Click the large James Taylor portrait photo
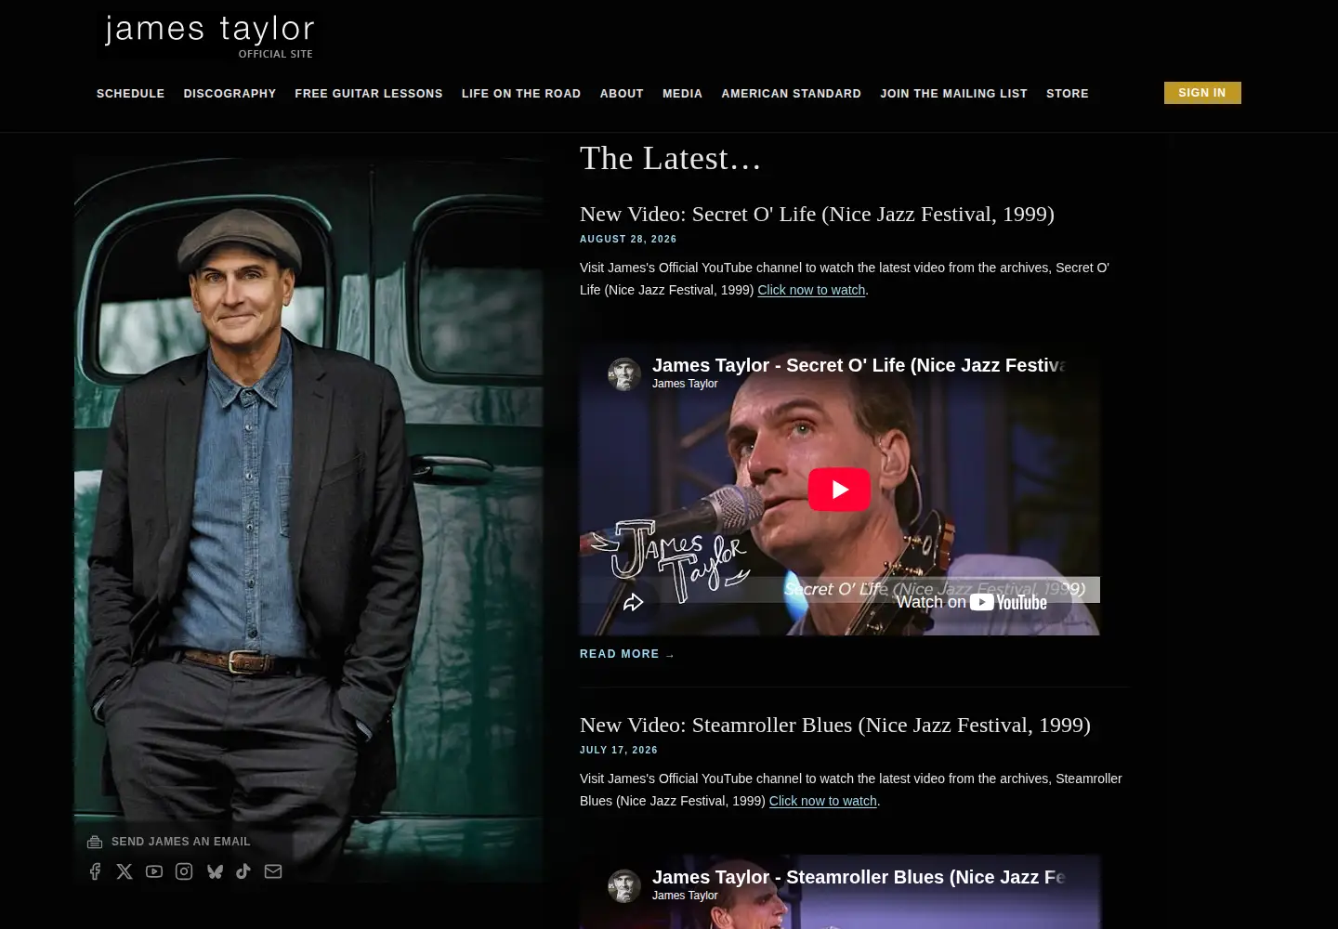The image size is (1338, 929). pos(309,519)
